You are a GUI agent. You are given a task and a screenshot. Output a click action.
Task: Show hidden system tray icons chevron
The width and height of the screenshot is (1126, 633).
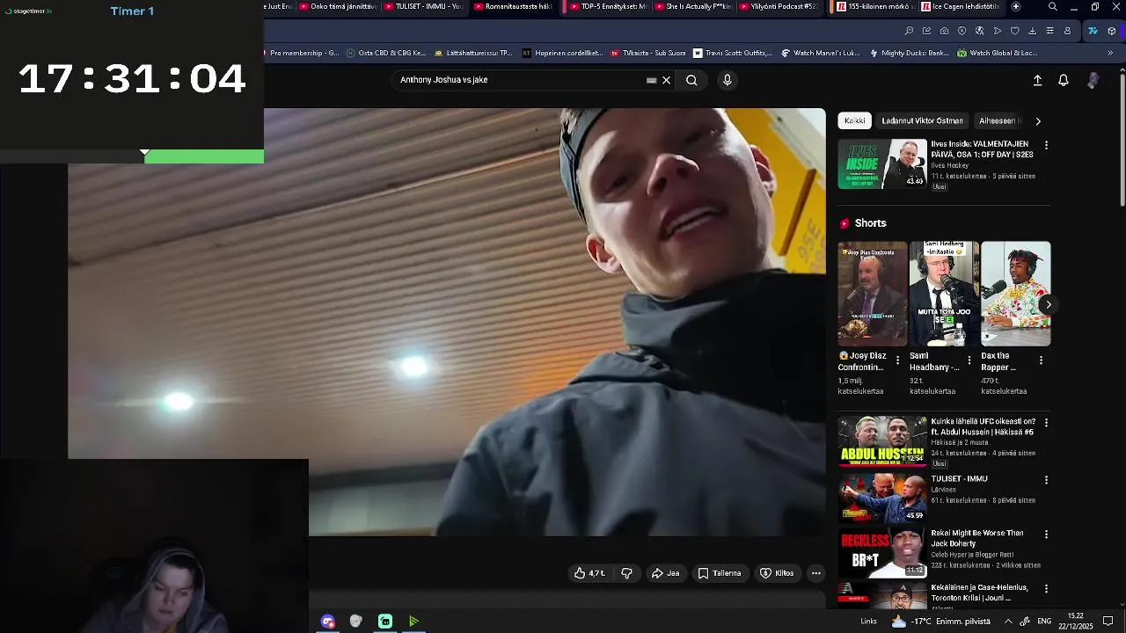pyautogui.click(x=1008, y=622)
